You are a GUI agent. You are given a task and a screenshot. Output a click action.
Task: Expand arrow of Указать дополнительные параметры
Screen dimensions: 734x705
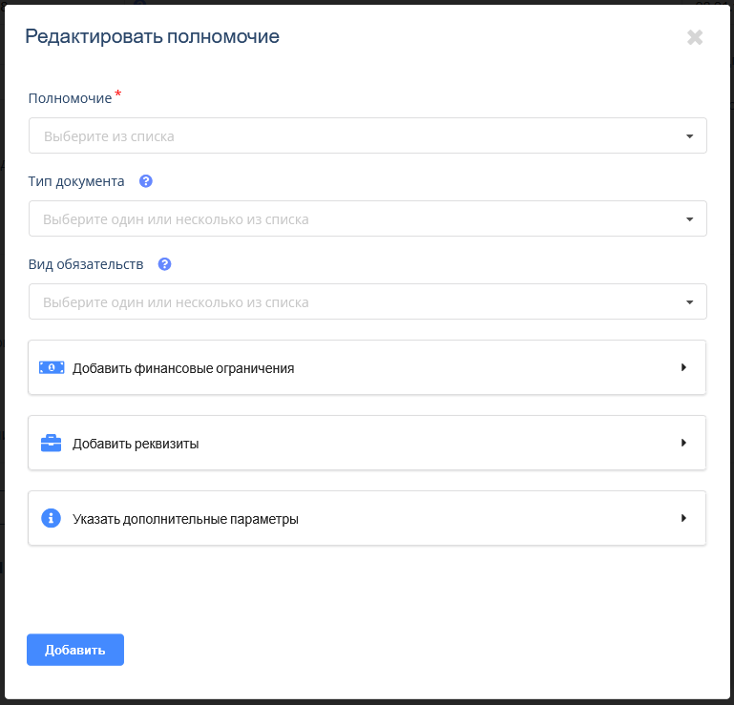(684, 518)
